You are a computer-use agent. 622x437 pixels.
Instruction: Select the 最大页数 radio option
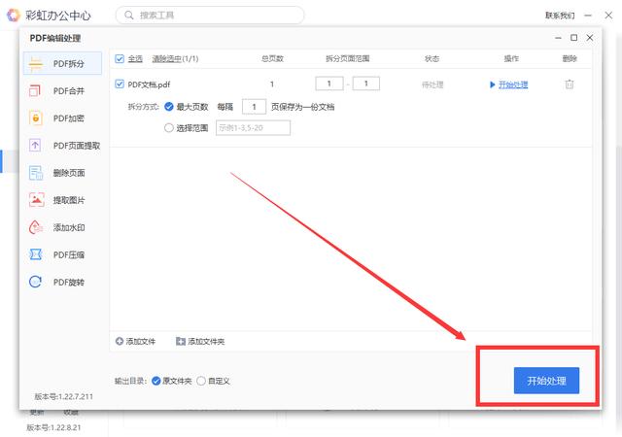tap(169, 107)
